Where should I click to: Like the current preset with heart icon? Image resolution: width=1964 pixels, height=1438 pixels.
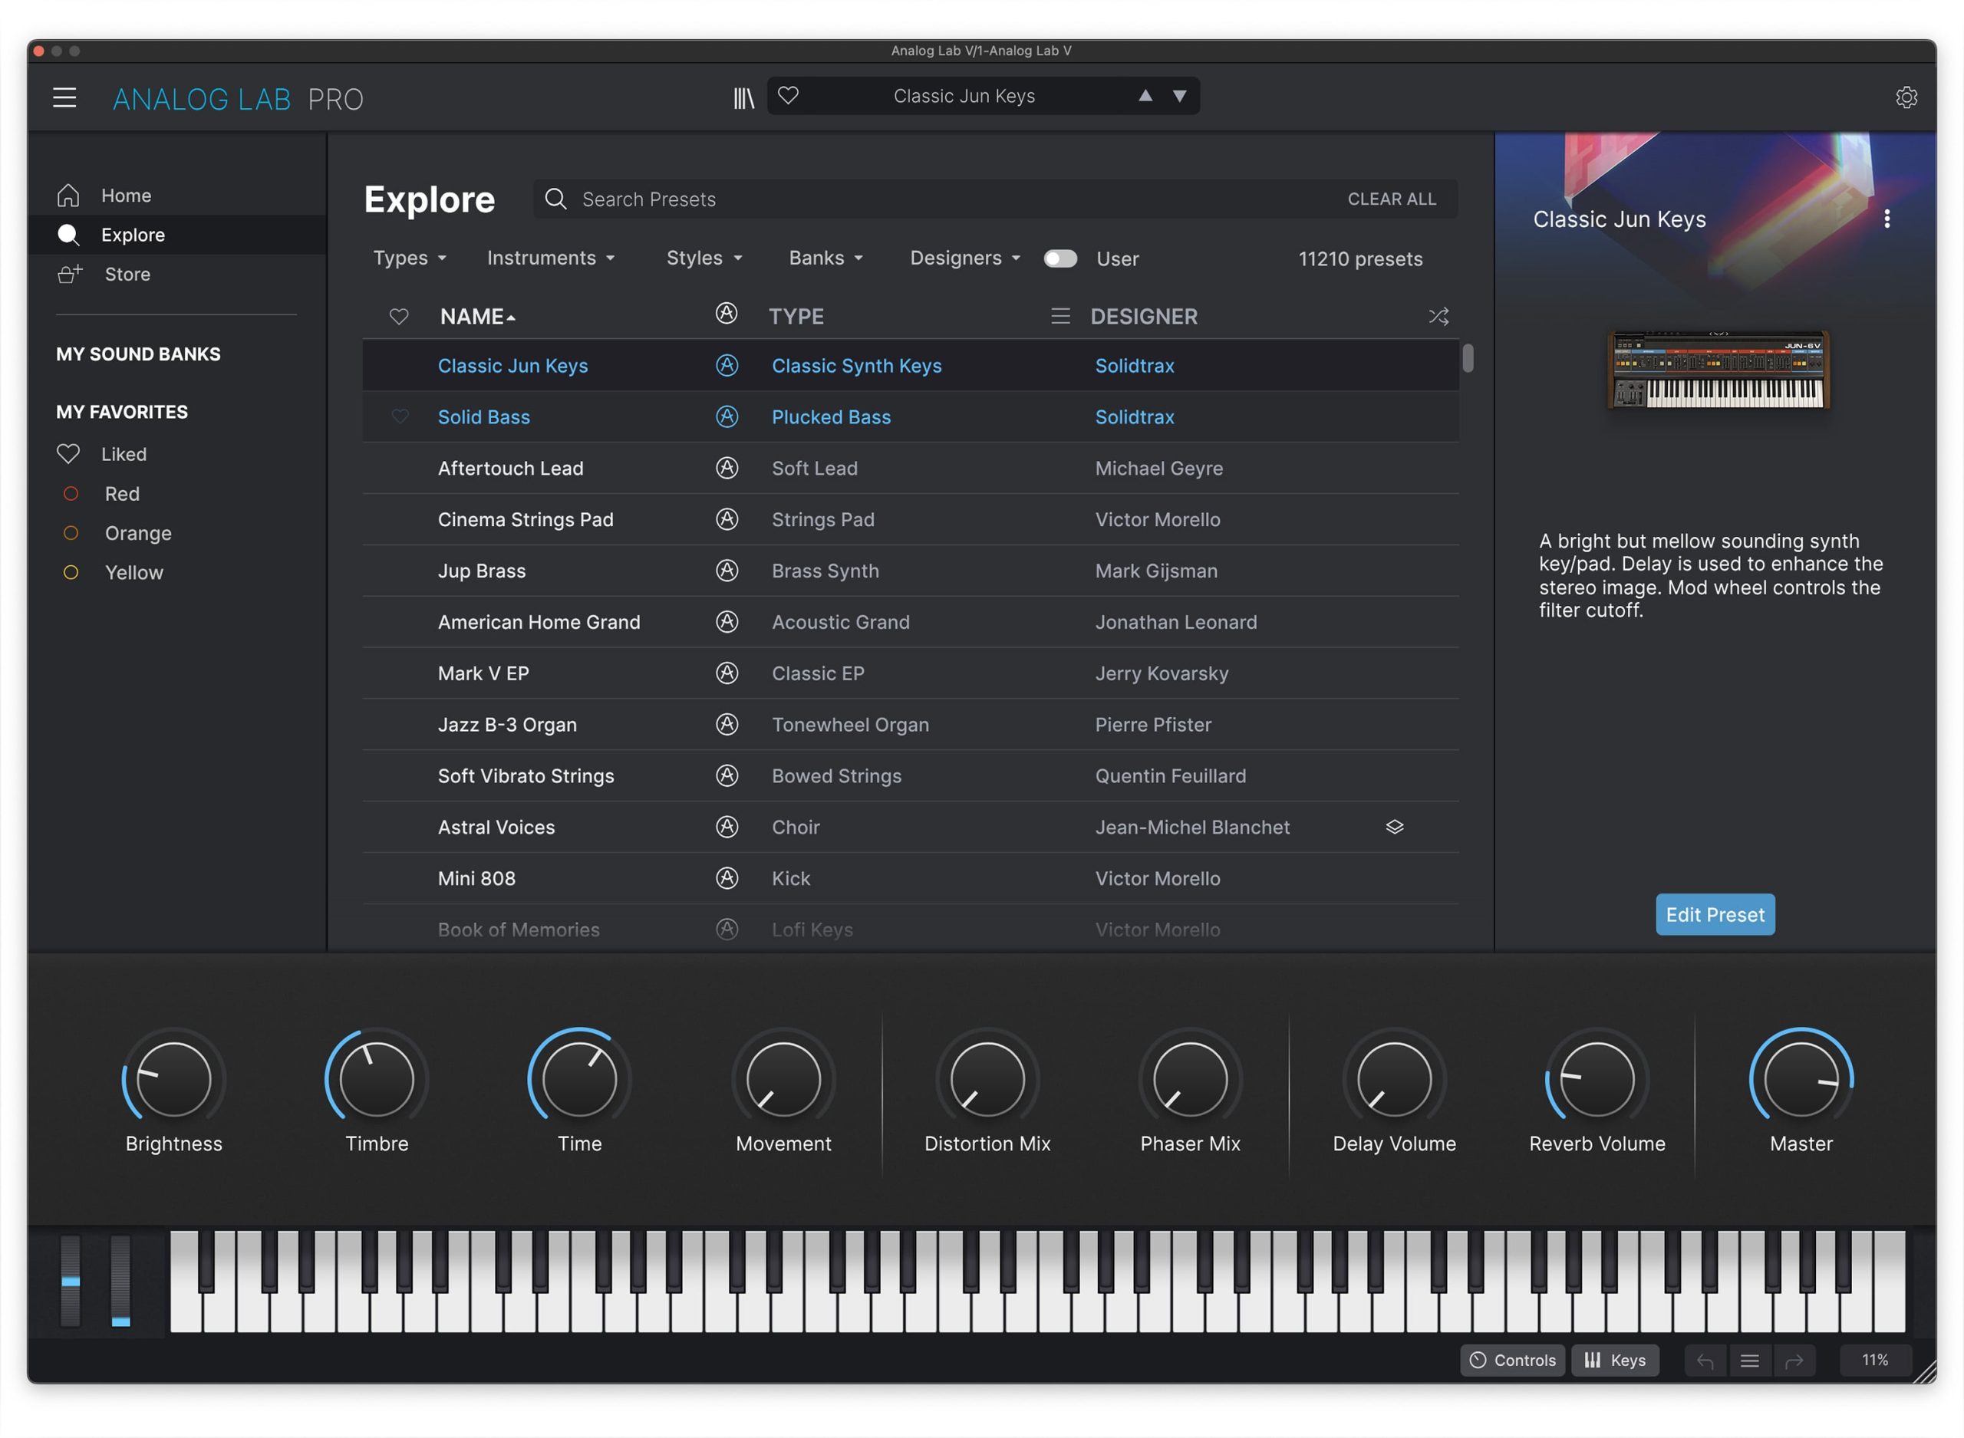coord(788,96)
